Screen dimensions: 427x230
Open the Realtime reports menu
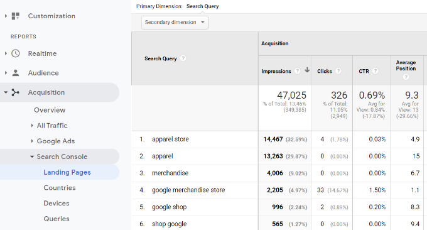[x=42, y=53]
